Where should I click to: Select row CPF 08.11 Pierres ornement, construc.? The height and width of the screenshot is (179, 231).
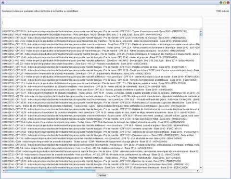[101, 115]
